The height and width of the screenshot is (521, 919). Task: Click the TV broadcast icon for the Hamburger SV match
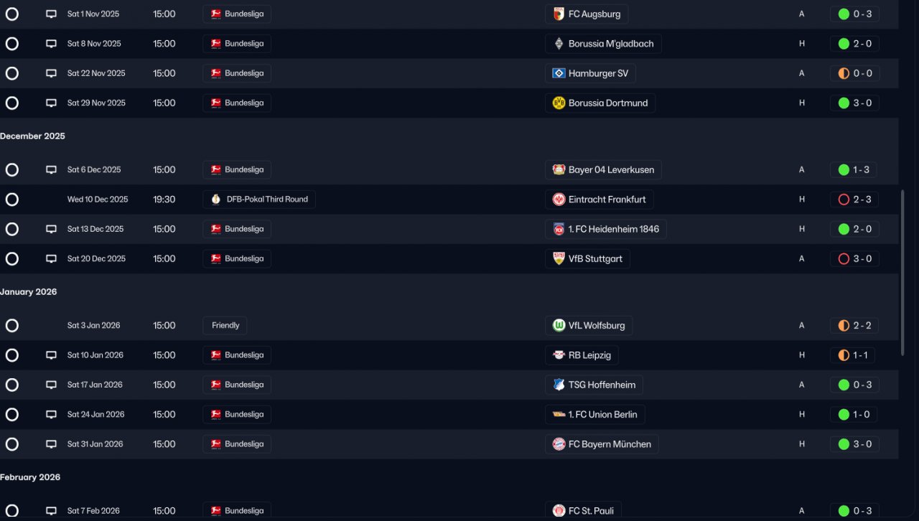tap(51, 73)
